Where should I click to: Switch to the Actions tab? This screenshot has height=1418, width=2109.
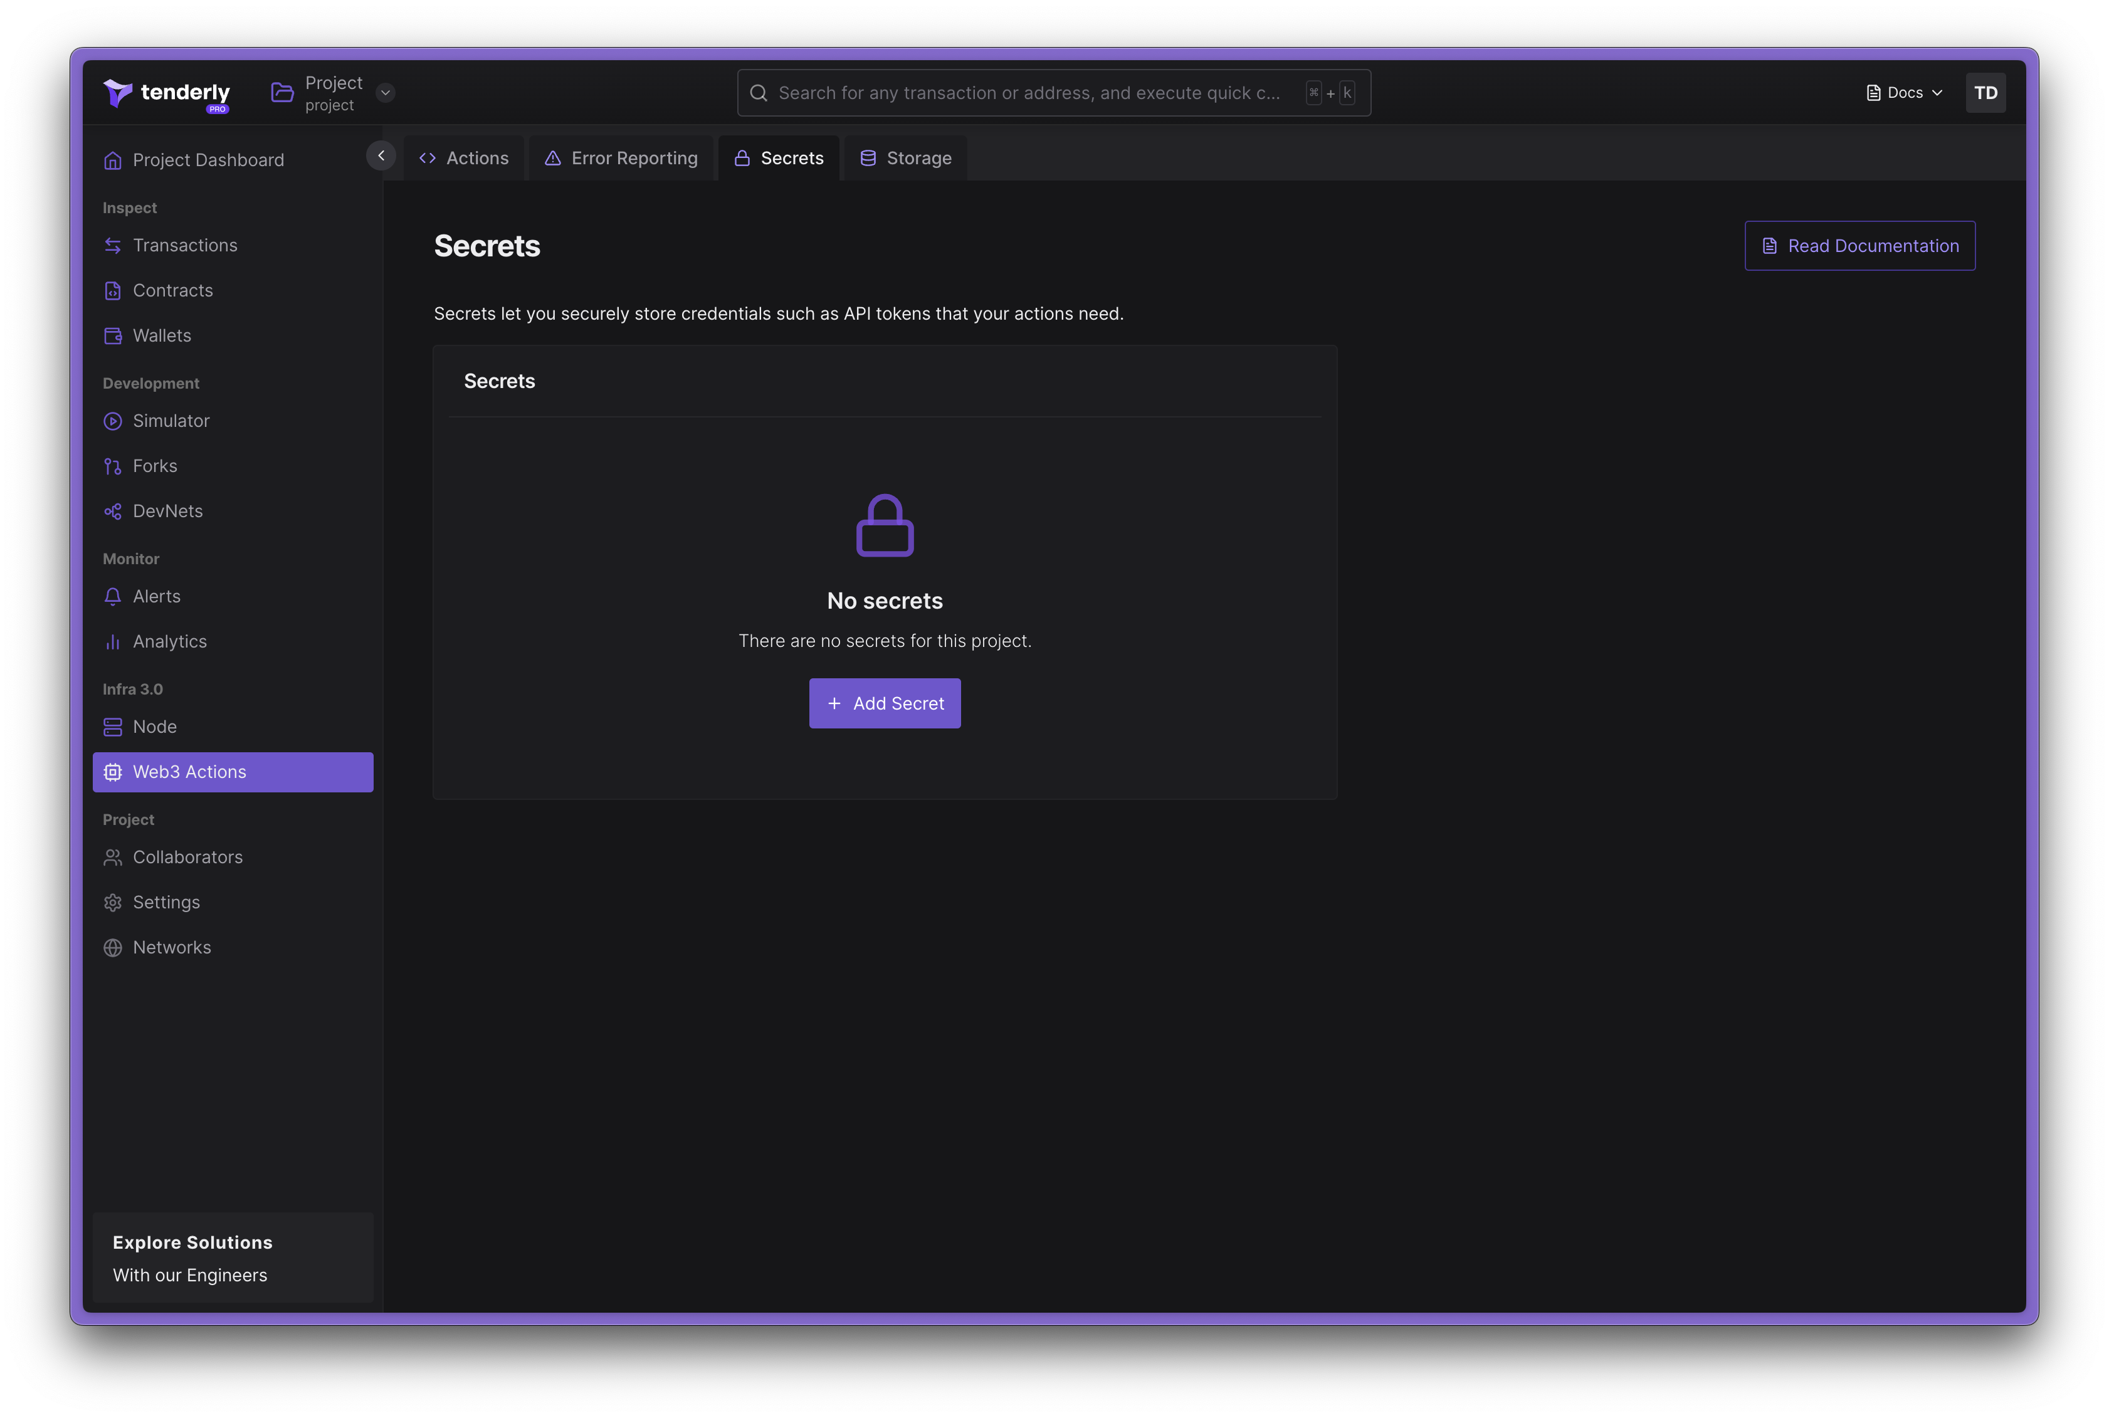(464, 157)
